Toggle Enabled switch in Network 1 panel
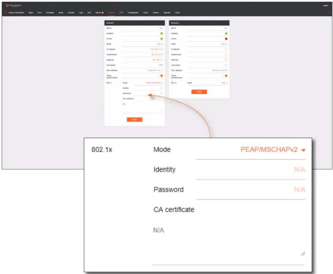This screenshot has height=274, width=333. [162, 33]
